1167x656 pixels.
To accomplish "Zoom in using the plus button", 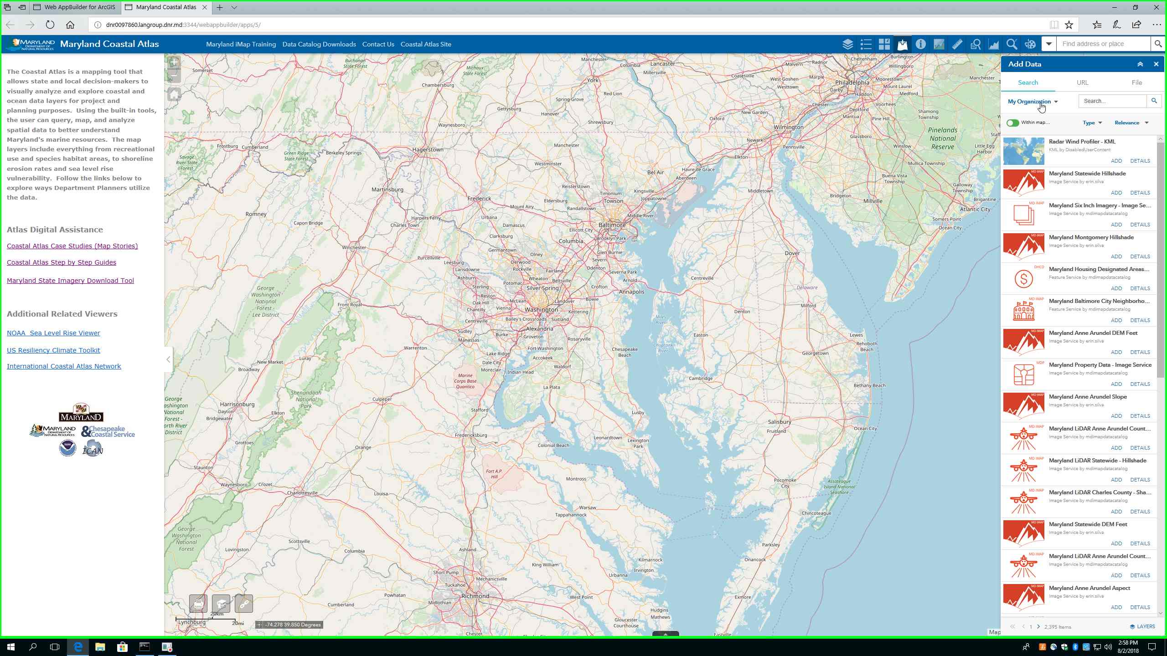I will pos(173,62).
